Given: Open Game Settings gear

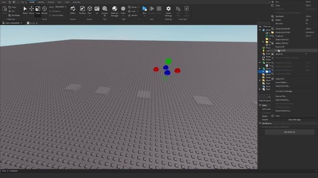Looking at the screenshot, I should tap(168, 11).
